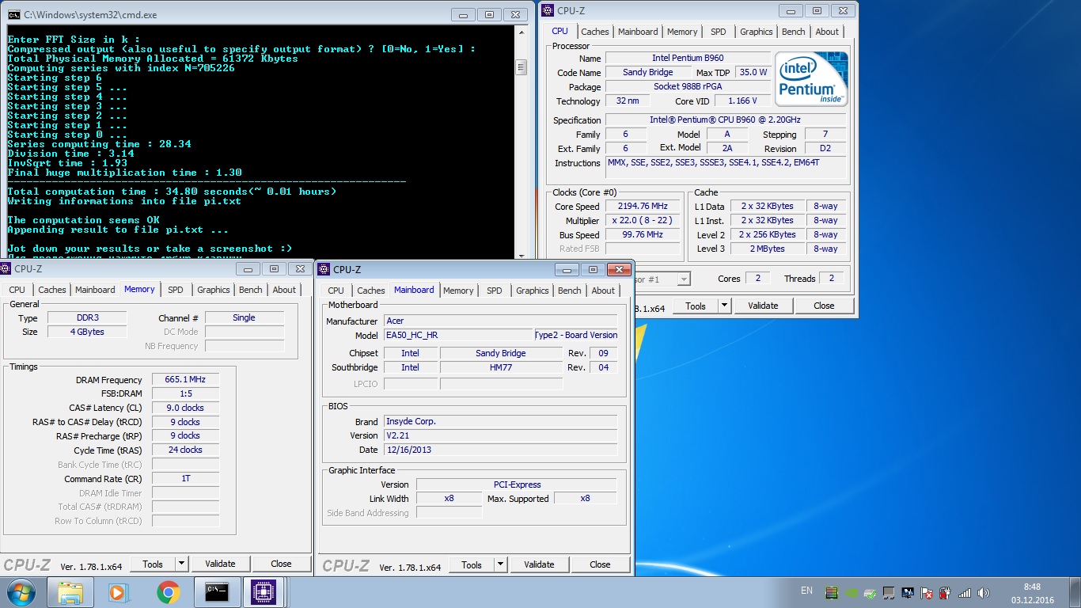Click the Intel Pentium inside logo

click(x=811, y=79)
